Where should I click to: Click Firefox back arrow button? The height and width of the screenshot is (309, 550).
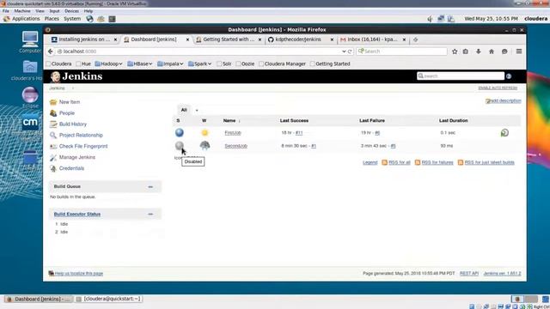pyautogui.click(x=51, y=51)
